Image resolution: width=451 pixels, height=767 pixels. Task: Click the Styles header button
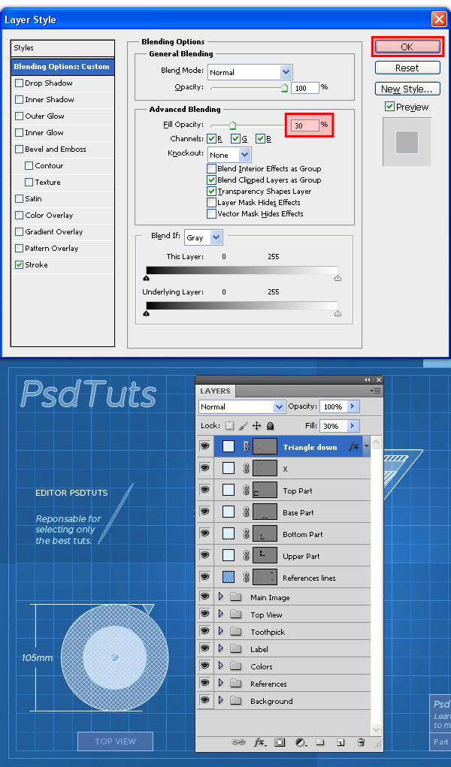[x=62, y=48]
